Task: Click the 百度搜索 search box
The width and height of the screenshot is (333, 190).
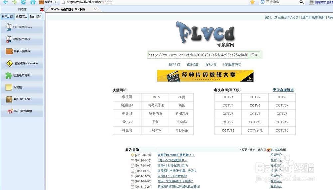Action: [279, 2]
